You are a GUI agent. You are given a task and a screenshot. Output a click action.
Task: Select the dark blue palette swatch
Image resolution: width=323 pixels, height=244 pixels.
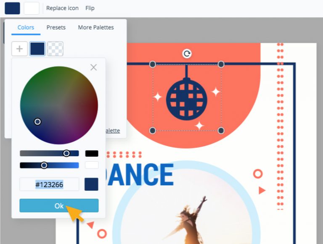37,49
